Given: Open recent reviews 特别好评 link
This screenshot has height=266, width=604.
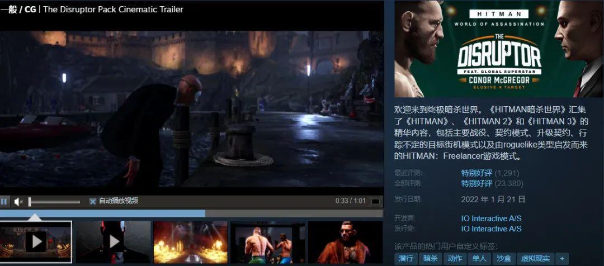Looking at the screenshot, I should pos(476,173).
